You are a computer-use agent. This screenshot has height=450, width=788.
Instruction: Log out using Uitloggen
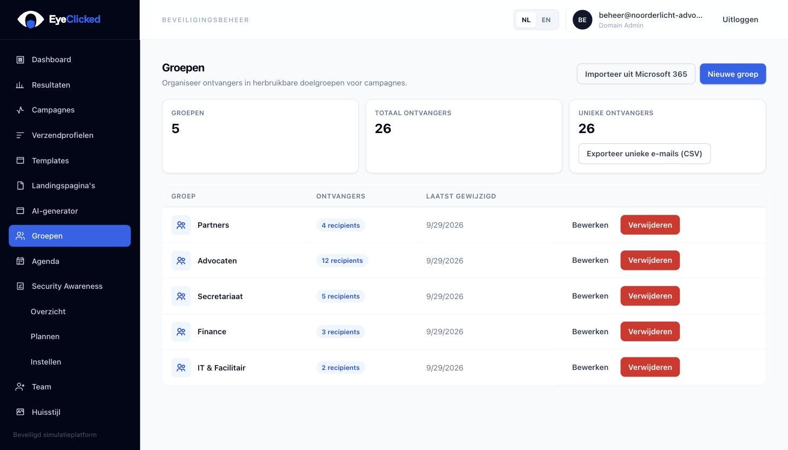tap(740, 19)
